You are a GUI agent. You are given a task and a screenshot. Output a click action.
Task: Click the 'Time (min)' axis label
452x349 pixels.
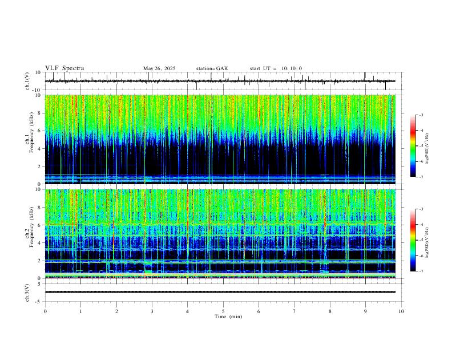[x=228, y=316]
